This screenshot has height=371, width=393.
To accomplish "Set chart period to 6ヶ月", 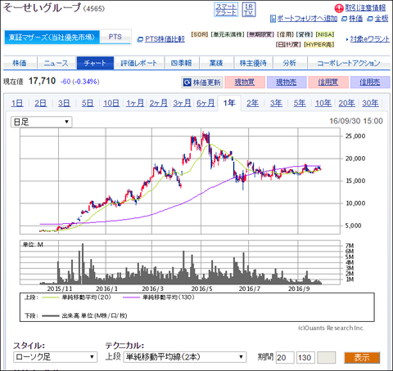I will [206, 103].
